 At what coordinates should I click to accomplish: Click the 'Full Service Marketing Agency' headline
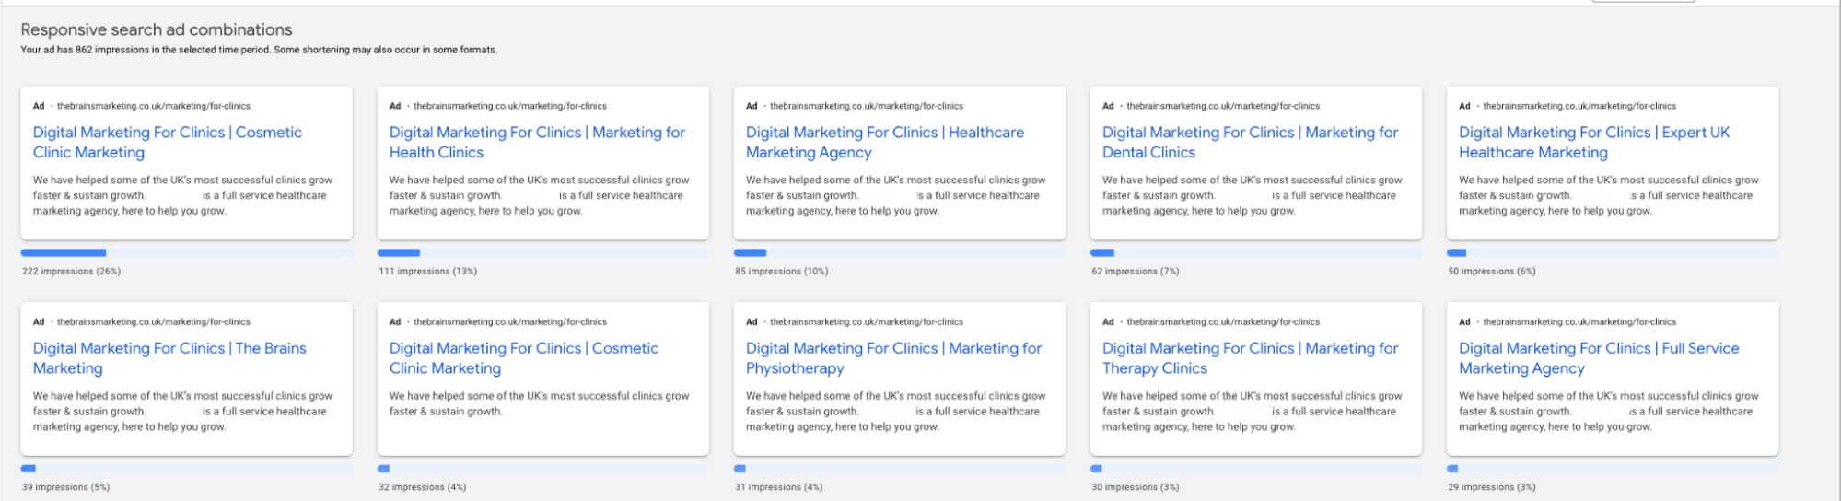[1599, 358]
